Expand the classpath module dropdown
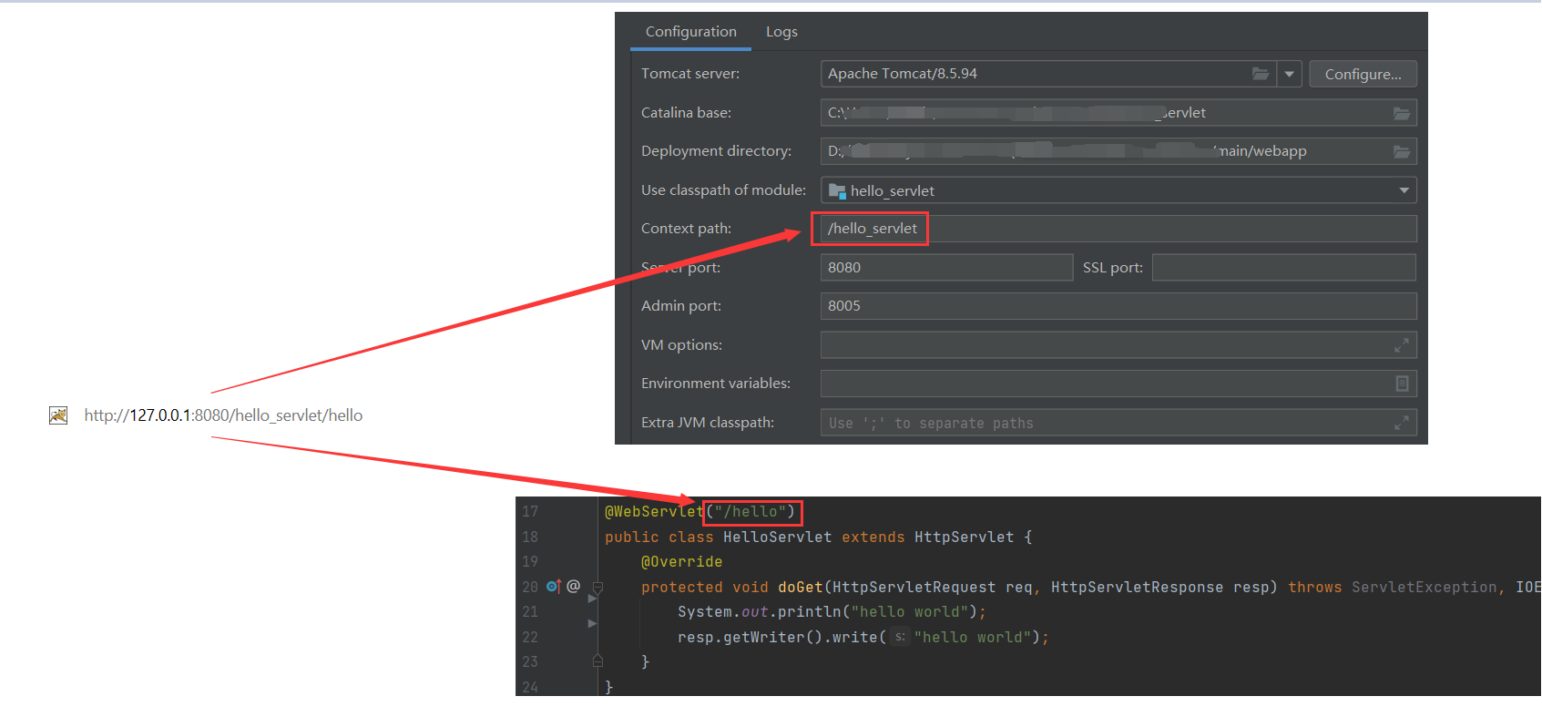1542x727 pixels. tap(1404, 190)
